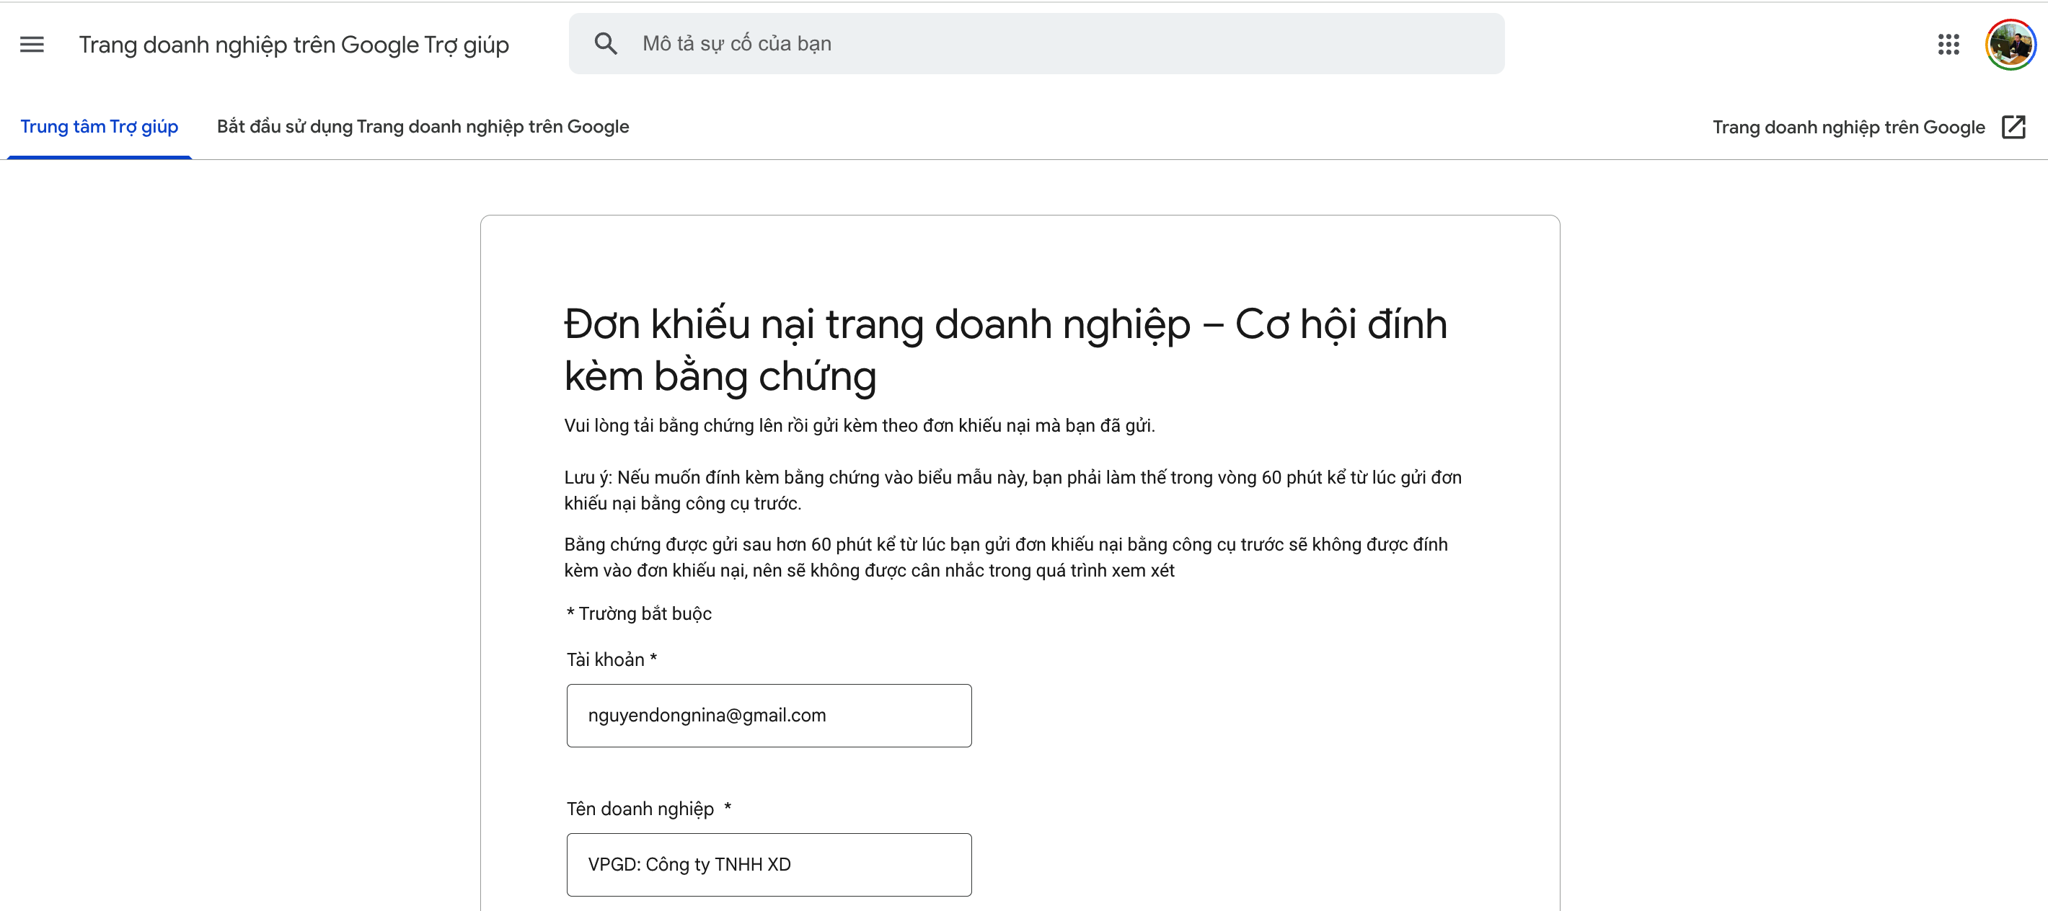Click the external link open-in-new icon

coord(2013,127)
